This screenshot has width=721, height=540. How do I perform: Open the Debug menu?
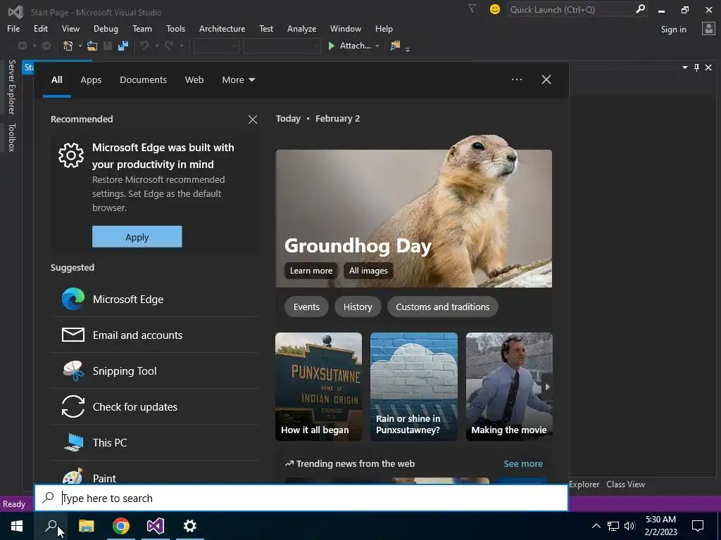coord(106,28)
